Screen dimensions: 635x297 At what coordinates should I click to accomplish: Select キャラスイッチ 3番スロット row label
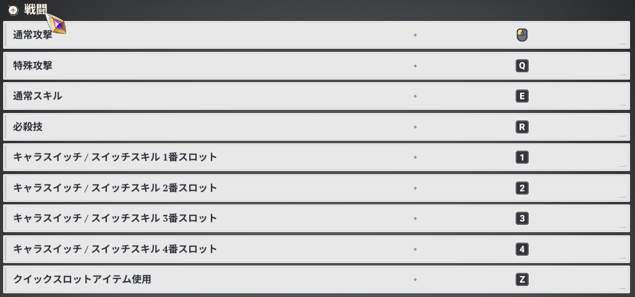pyautogui.click(x=115, y=218)
